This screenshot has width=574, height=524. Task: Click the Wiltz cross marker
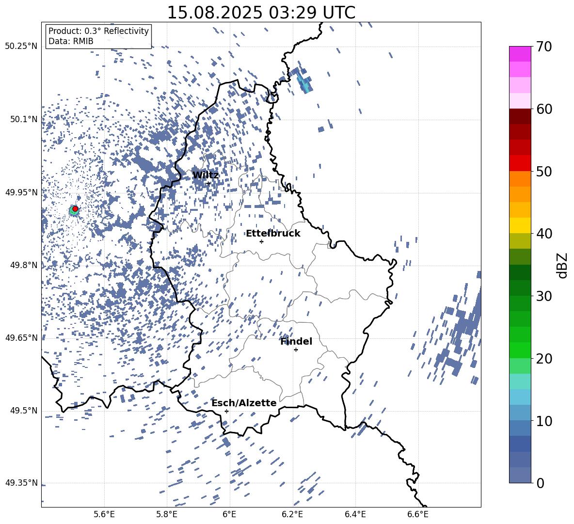(208, 183)
